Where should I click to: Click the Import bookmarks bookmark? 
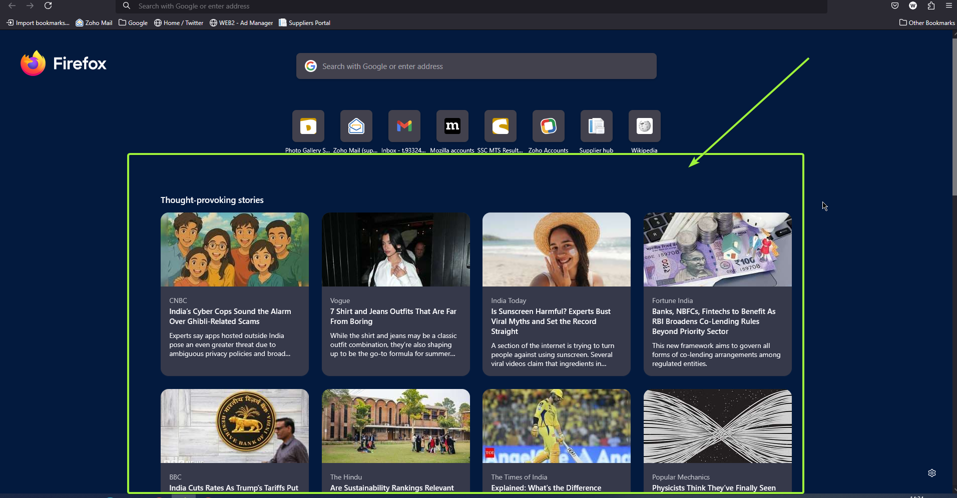(38, 22)
